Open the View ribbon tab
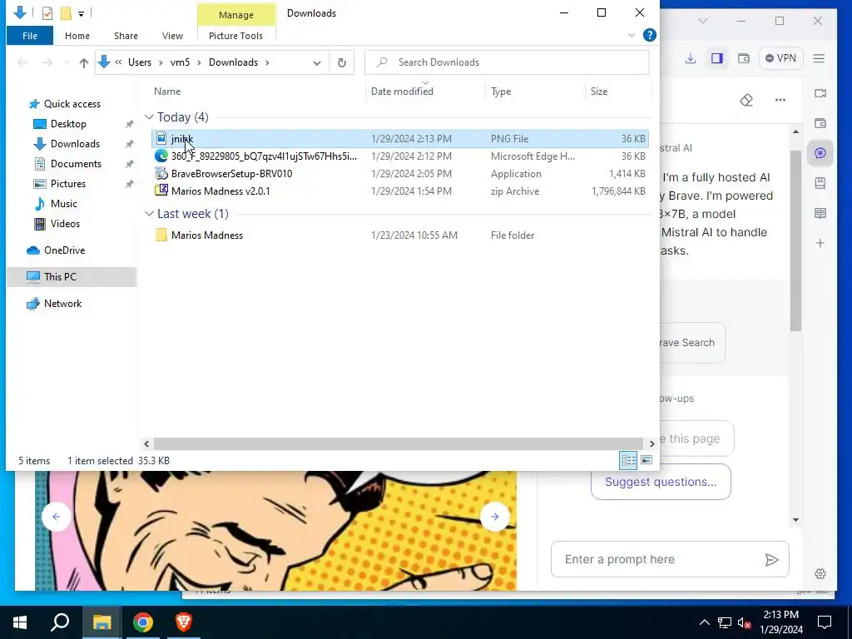Image resolution: width=852 pixels, height=639 pixels. (x=172, y=36)
